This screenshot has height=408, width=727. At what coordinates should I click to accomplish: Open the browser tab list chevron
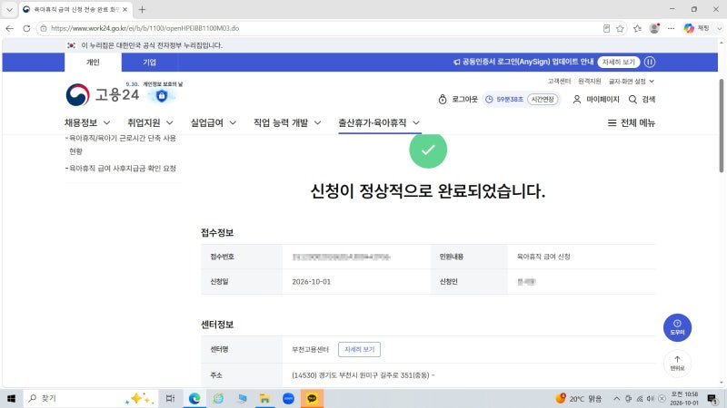pyautogui.click(x=9, y=9)
